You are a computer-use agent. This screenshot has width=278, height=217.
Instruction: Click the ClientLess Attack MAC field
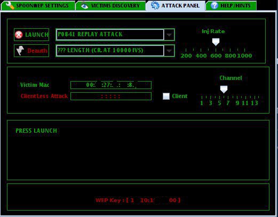[x=111, y=96]
